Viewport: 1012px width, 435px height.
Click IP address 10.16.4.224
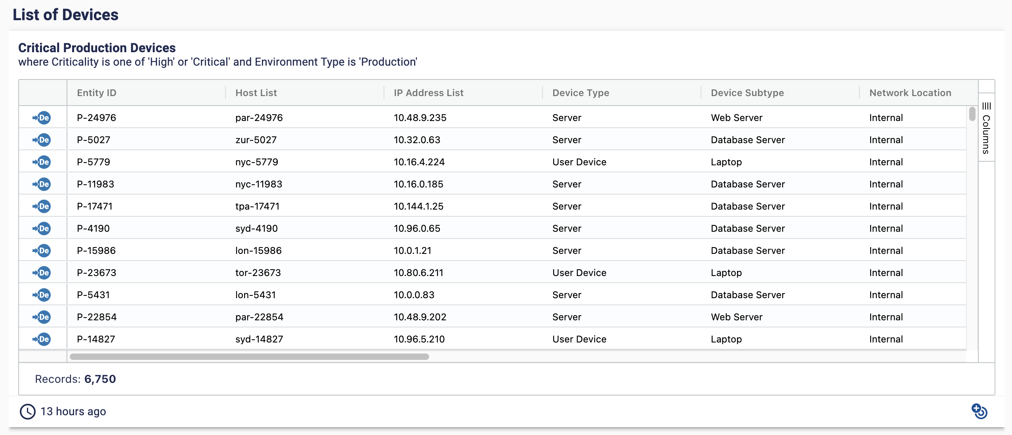click(x=419, y=162)
